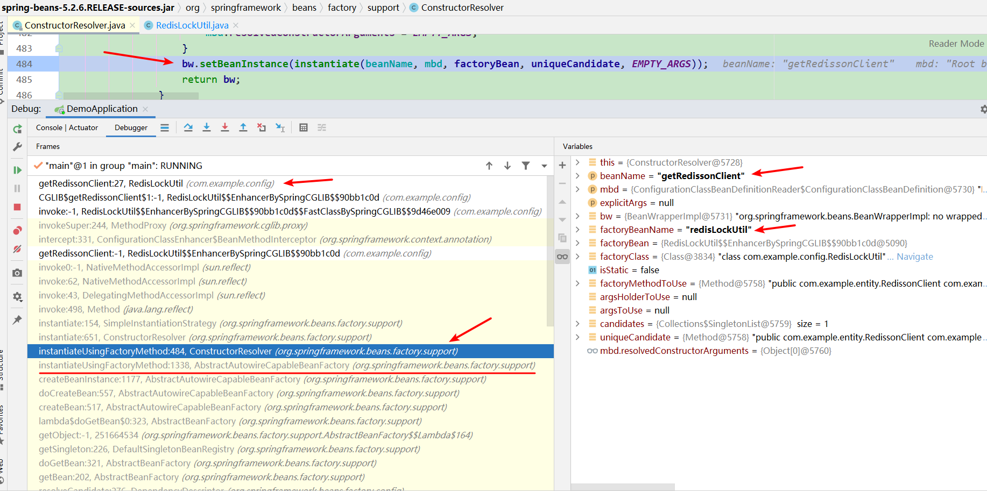The height and width of the screenshot is (491, 987).
Task: Click the minus Remove Watch icon
Action: pyautogui.click(x=562, y=183)
